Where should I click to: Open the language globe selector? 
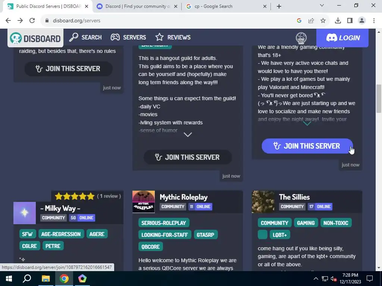pyautogui.click(x=301, y=38)
